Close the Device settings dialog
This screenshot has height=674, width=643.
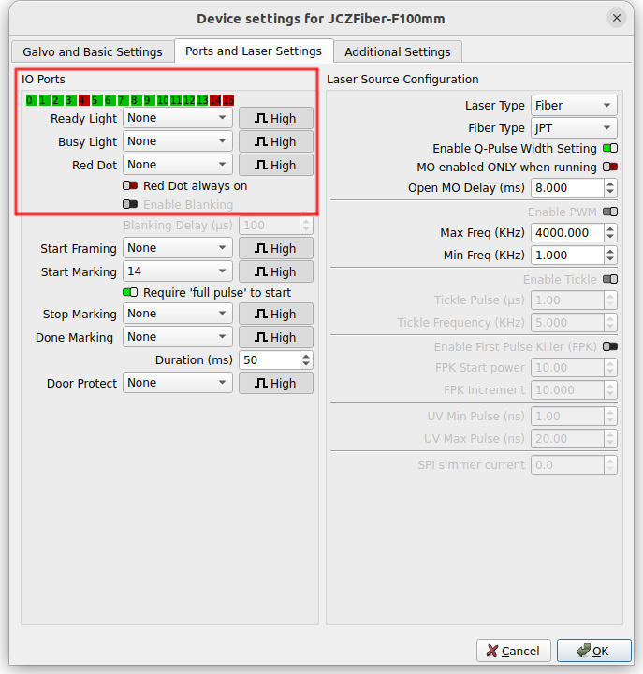tap(617, 18)
